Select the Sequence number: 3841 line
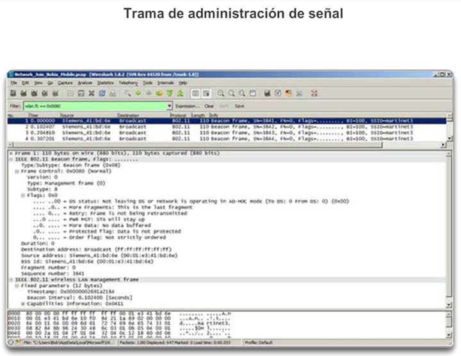 point(53,273)
